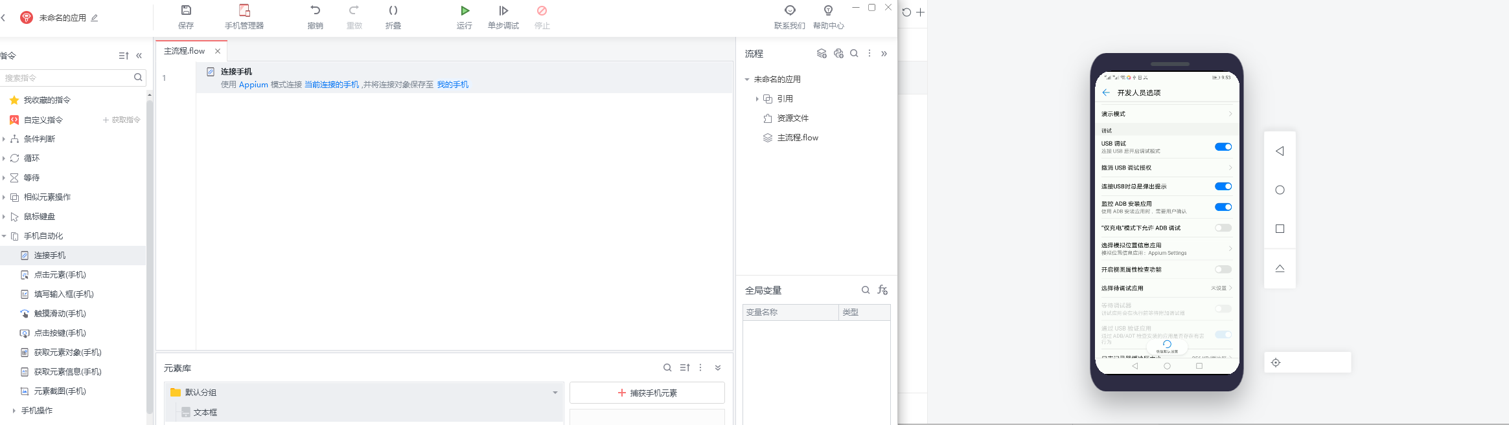The width and height of the screenshot is (1509, 425).
Task: Open the more options menu in 流程 panel
Action: (870, 54)
